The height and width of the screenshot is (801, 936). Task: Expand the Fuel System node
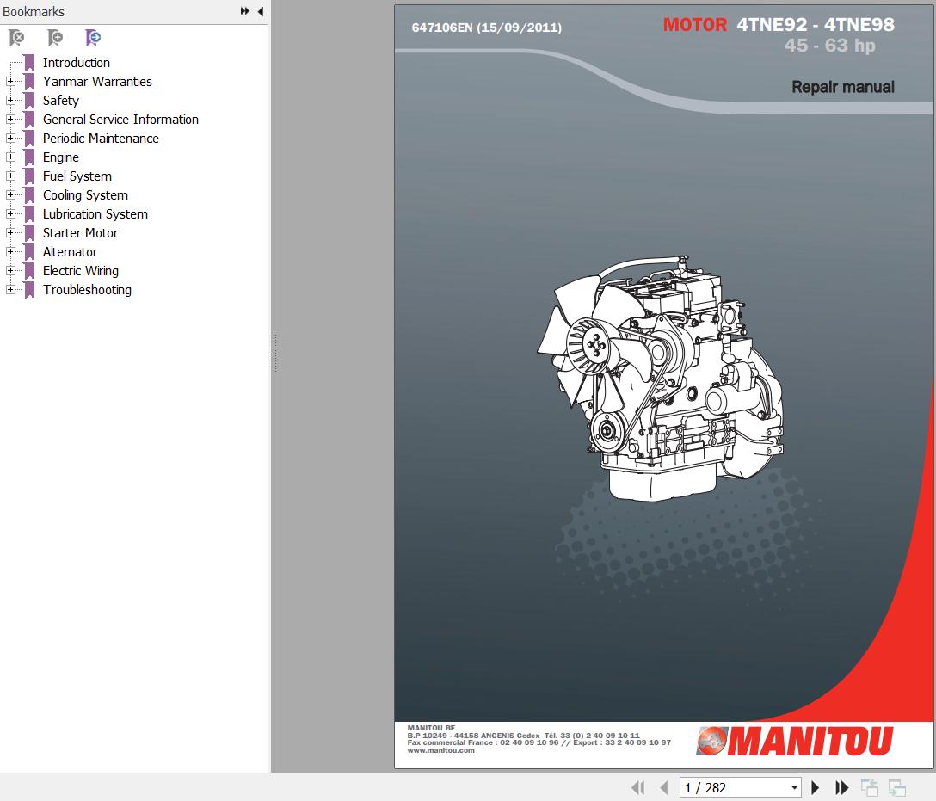coord(10,176)
